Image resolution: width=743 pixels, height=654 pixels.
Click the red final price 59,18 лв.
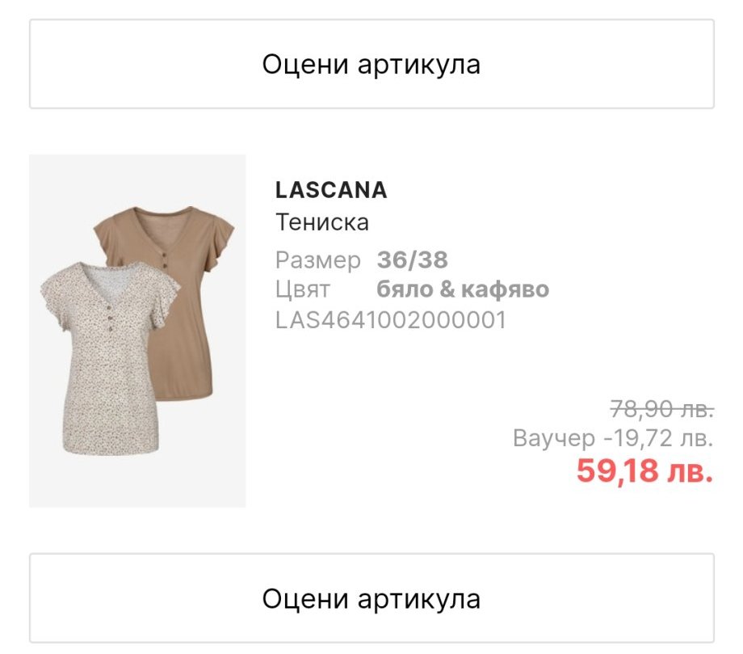click(644, 472)
